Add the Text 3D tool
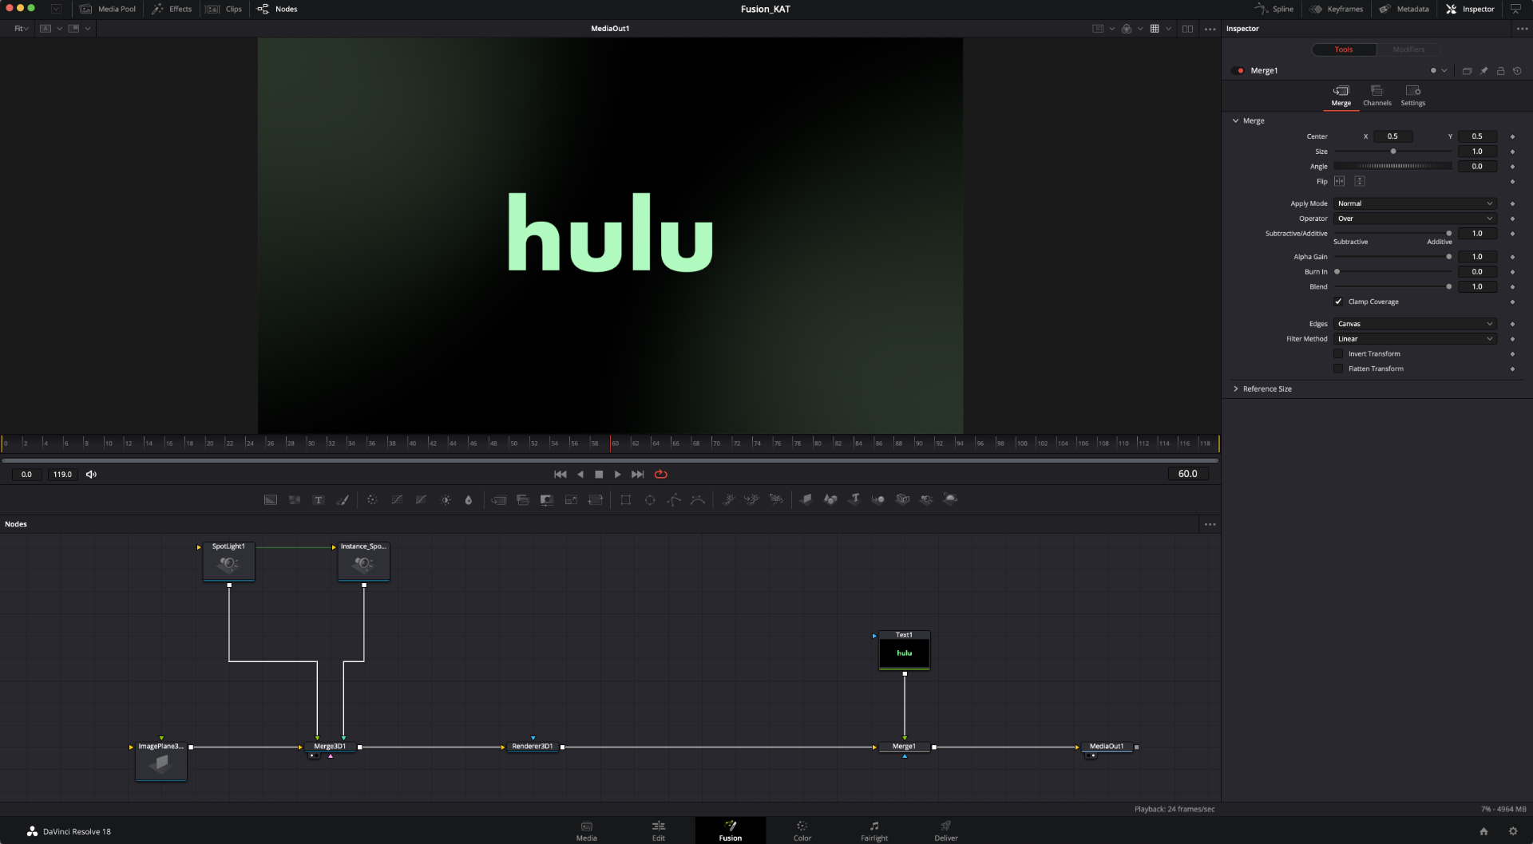Viewport: 1533px width, 844px height. pyautogui.click(x=854, y=499)
